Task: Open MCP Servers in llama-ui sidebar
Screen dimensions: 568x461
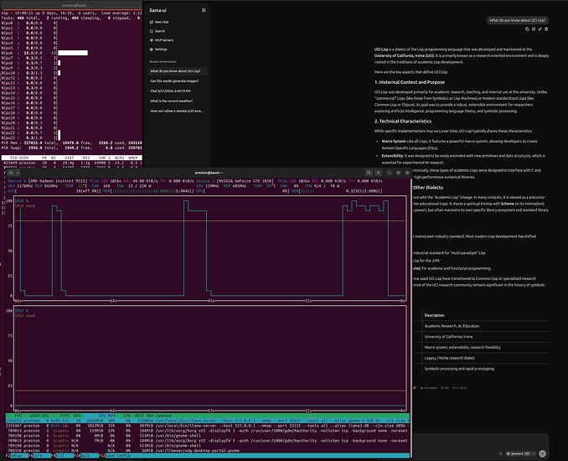Action: pyautogui.click(x=162, y=40)
